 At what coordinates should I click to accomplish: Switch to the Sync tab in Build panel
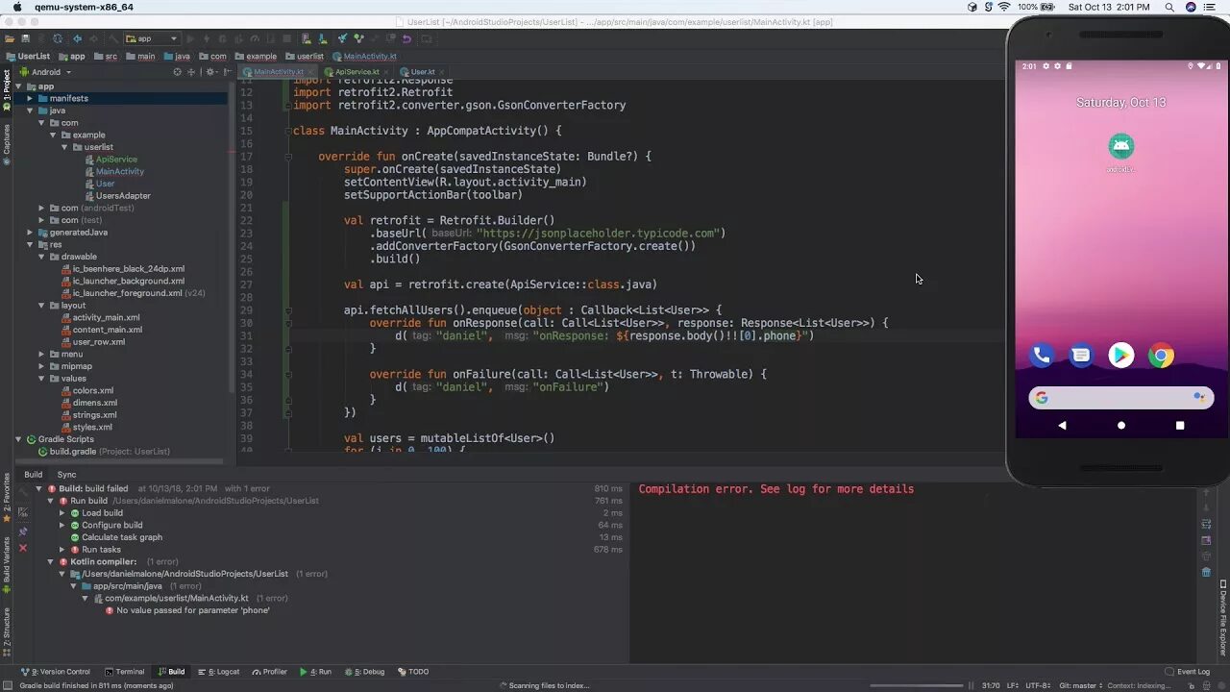click(x=67, y=475)
